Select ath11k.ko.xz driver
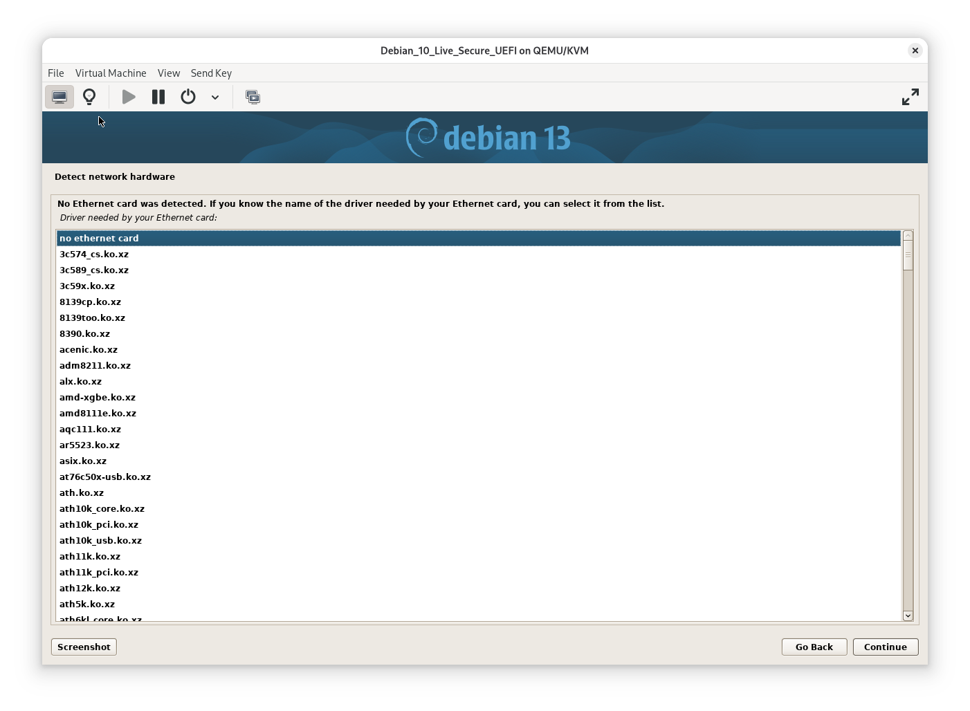970x711 pixels. coord(478,556)
